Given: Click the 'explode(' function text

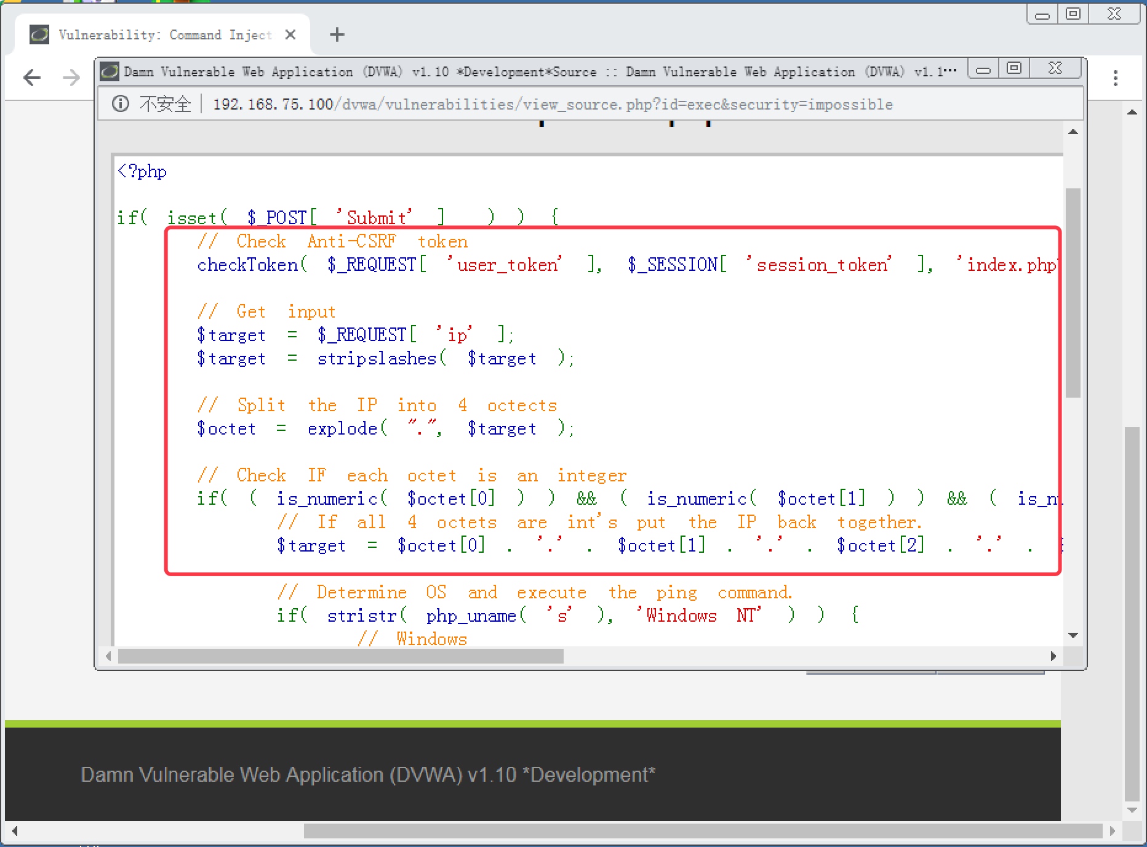Looking at the screenshot, I should [x=347, y=428].
